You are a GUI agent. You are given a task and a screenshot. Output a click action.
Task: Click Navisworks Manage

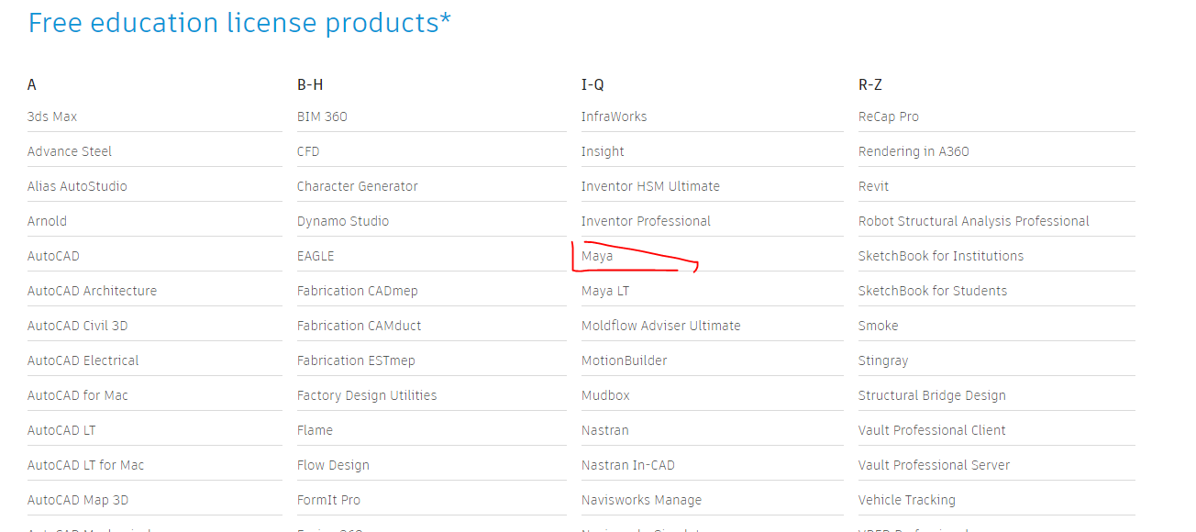pyautogui.click(x=641, y=500)
